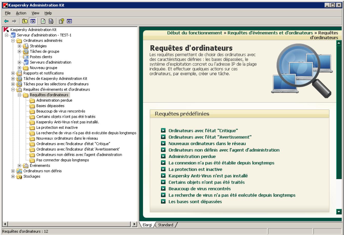Viewport: 344px width, 235px height.
Task: Switch to the Elargi tab
Action: [x=147, y=225]
